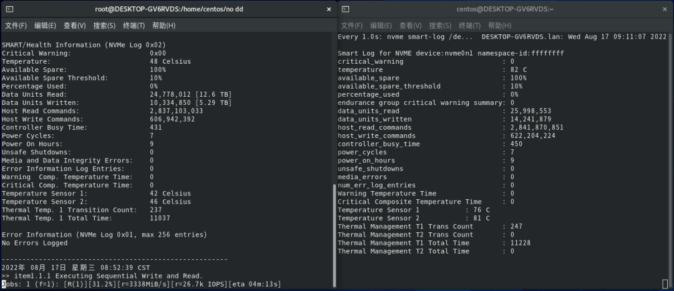Open 终端(T) menu in left terminal

[x=134, y=26]
